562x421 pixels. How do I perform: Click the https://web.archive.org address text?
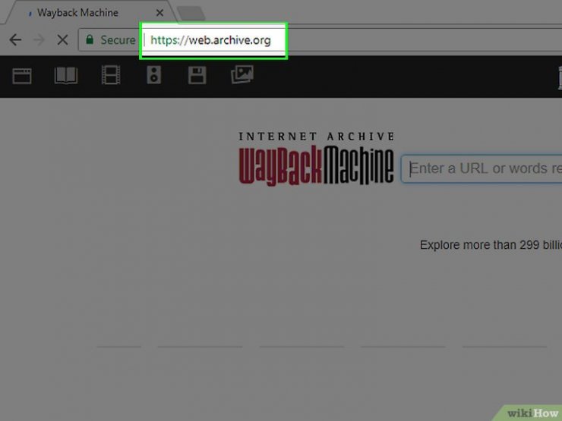click(210, 40)
